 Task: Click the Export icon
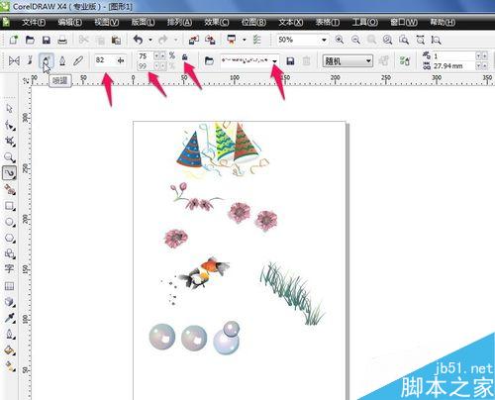pos(210,40)
